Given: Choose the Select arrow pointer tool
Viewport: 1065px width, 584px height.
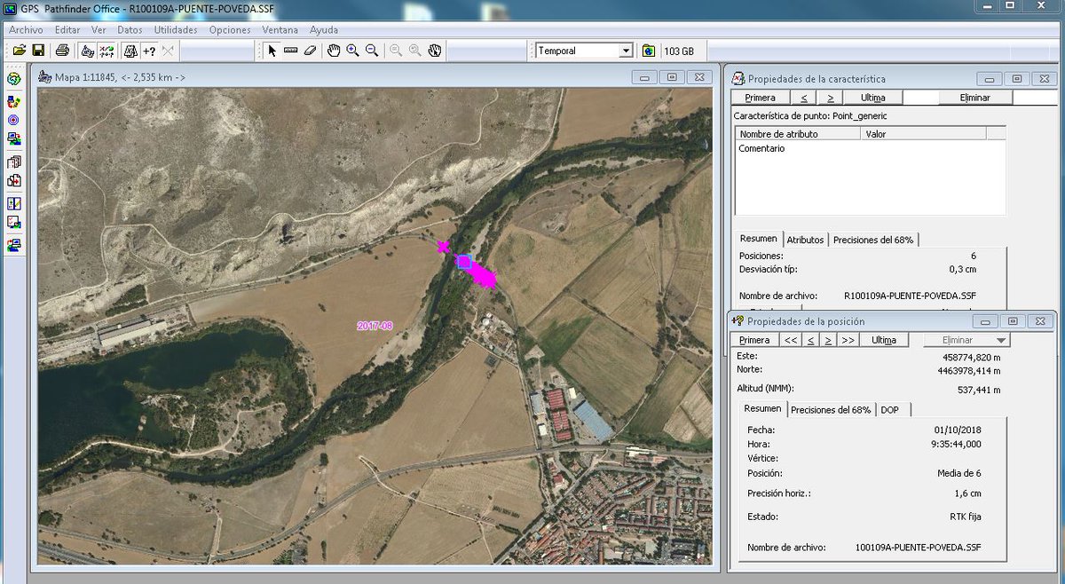Looking at the screenshot, I should pos(272,51).
